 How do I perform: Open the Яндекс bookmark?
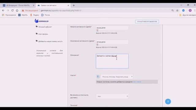[35, 15]
